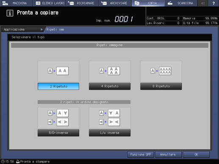
Task: Click the 2 ripeti in ordine designato label
Action: [84, 102]
